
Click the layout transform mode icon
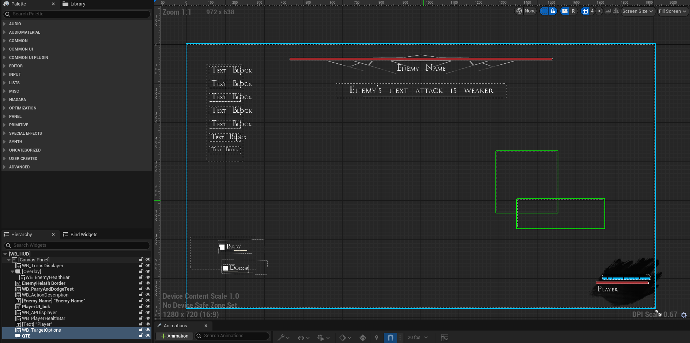coord(565,11)
